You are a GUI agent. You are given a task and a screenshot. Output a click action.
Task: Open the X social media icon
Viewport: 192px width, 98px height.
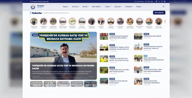click(x=159, y=1)
